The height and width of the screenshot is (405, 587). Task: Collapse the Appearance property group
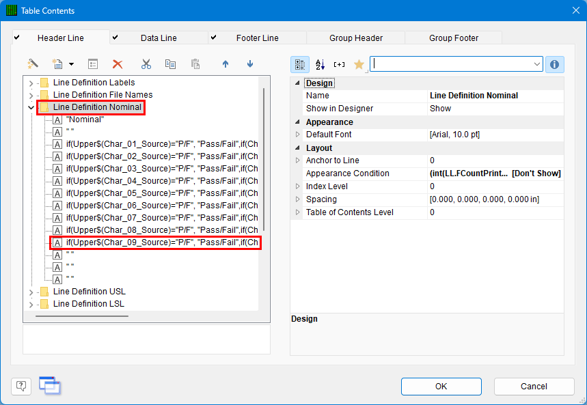[x=297, y=122]
